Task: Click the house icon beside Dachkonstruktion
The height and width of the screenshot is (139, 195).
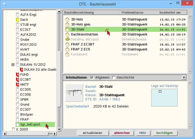Action: [x=67, y=34]
